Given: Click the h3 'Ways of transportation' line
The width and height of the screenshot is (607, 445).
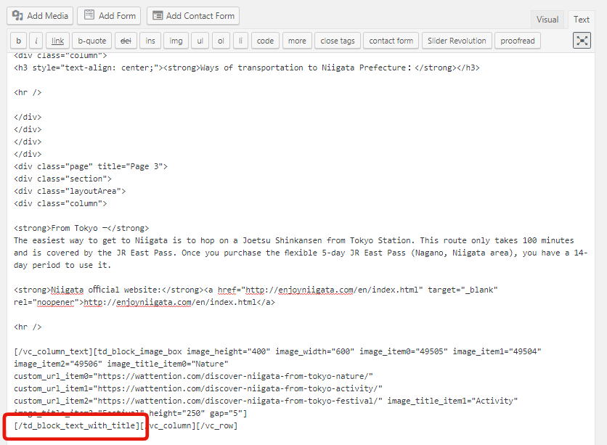Looking at the screenshot, I should [x=247, y=68].
